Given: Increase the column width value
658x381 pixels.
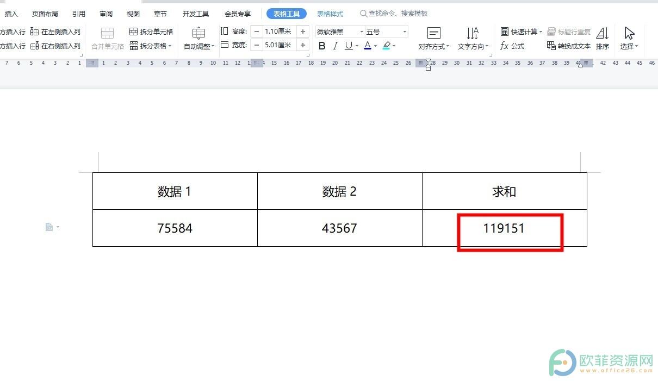Looking at the screenshot, I should [303, 45].
